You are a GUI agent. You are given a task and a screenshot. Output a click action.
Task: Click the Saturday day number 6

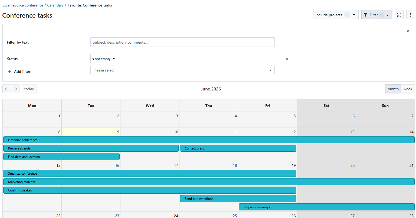click(353, 116)
